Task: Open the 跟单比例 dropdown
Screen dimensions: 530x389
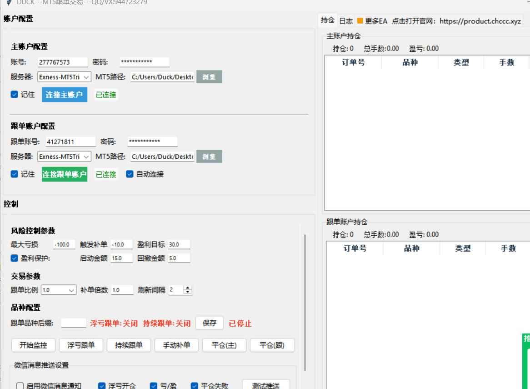Action: (59, 290)
